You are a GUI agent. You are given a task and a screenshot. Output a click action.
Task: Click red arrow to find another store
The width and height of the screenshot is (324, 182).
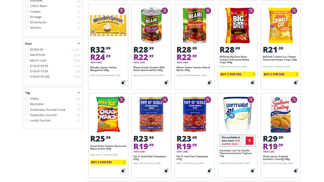click(x=249, y=140)
